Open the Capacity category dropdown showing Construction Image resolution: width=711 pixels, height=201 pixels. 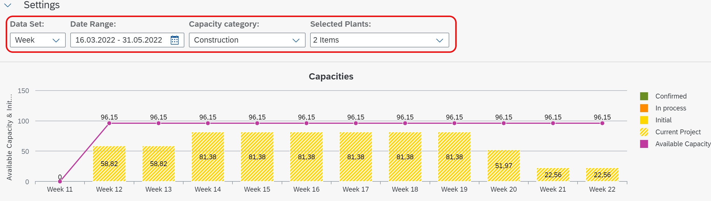click(247, 40)
